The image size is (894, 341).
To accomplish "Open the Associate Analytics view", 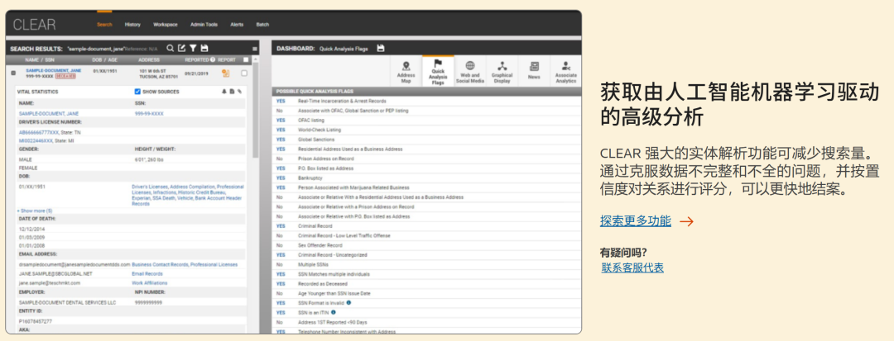I will pyautogui.click(x=565, y=72).
